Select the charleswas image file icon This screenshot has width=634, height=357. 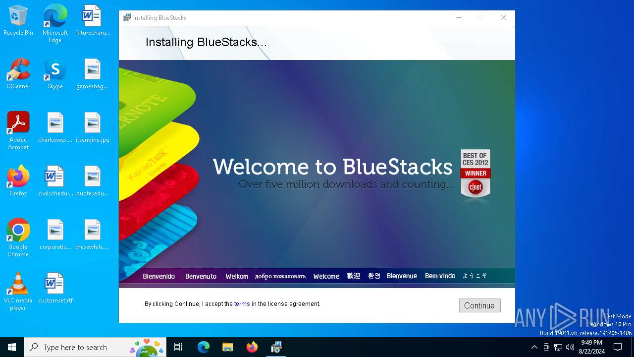(55, 128)
